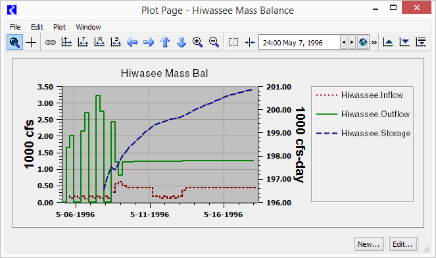Click the arrows-converging marker icon
436x258 pixels.
tap(250, 42)
